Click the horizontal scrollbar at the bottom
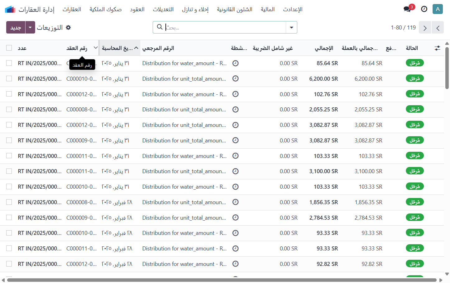Viewport: 450px width, 283px height. [222, 280]
